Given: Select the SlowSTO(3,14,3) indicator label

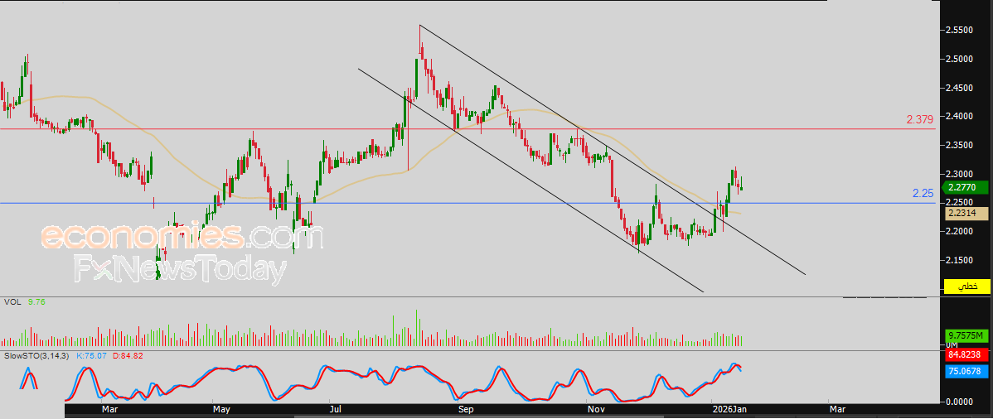Looking at the screenshot, I should tap(37, 356).
